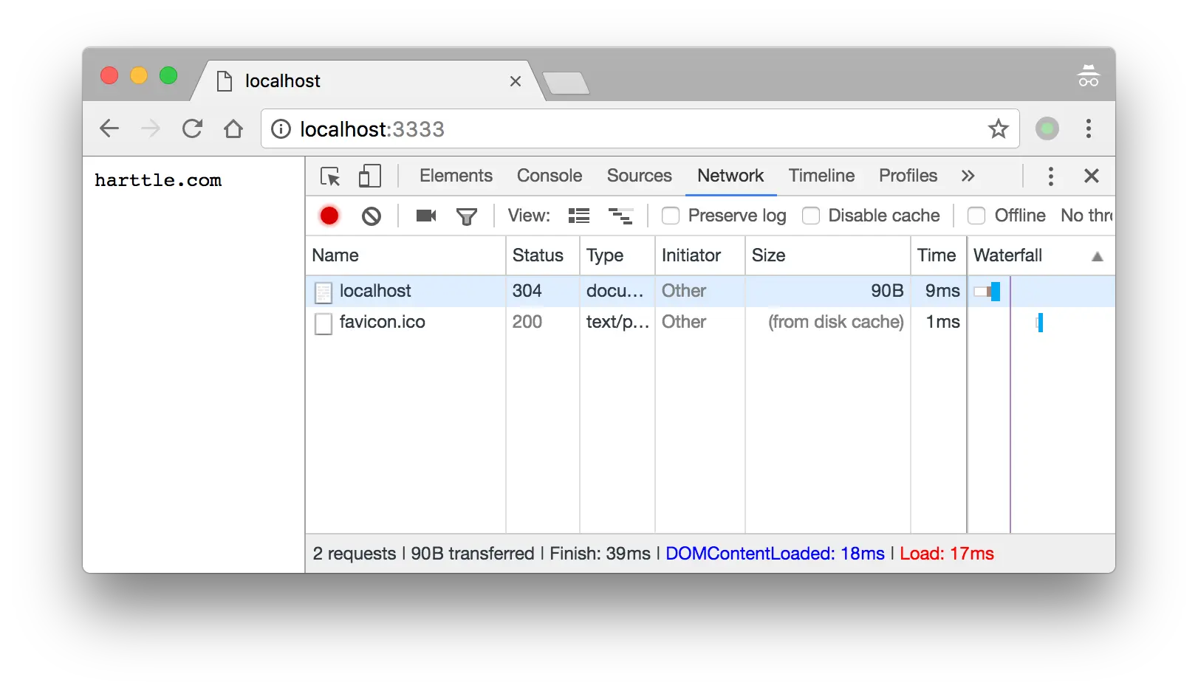Select the inspect element cursor tool

329,176
